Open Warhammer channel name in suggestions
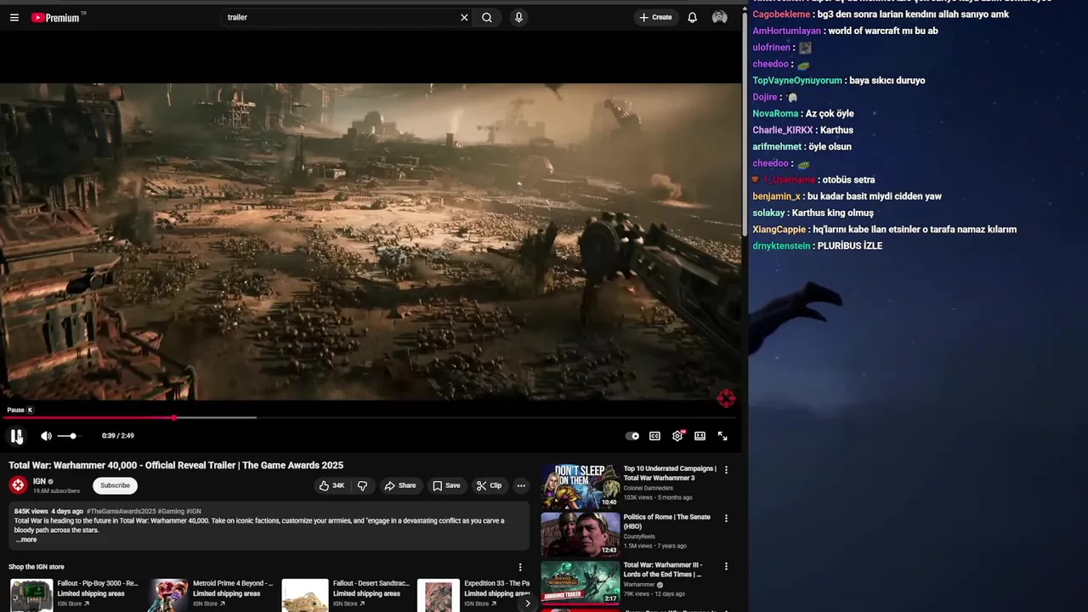The height and width of the screenshot is (612, 1088). pos(639,585)
